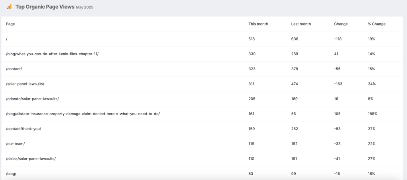Open the /our-team/ page link
407x180 pixels.
[x=16, y=144]
